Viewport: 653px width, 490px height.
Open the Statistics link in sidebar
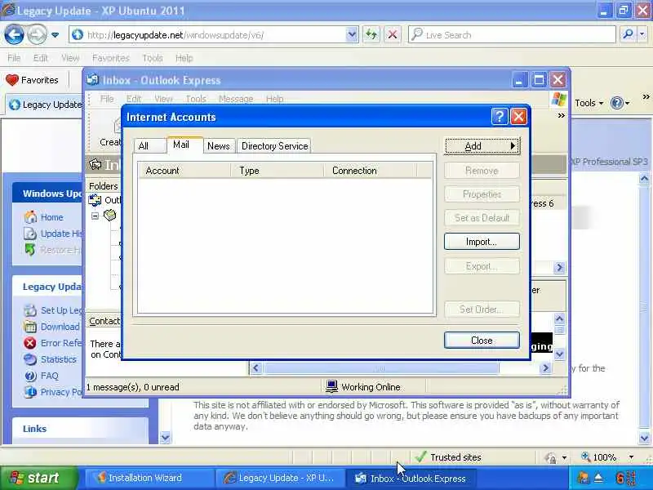(x=58, y=359)
